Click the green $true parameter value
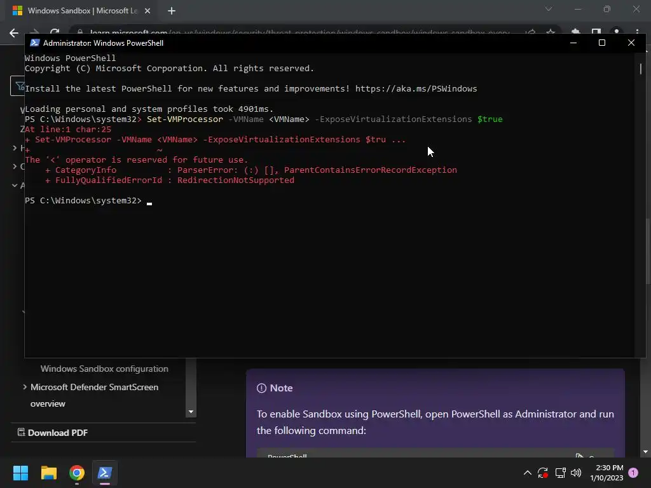Screen dimensions: 651x488 coord(490,119)
